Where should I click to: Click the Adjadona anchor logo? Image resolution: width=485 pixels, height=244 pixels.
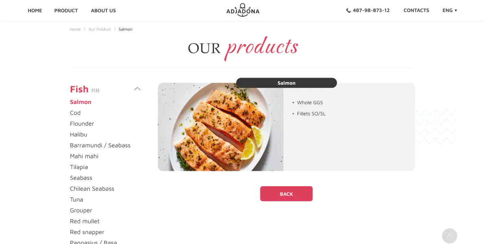(x=242, y=10)
